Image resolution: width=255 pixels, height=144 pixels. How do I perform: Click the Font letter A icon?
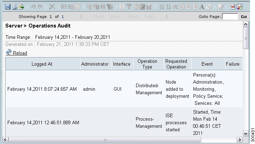[x=202, y=7]
